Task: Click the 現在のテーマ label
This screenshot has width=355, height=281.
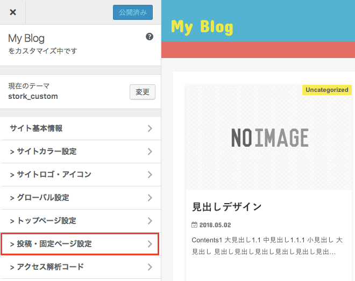Action: tap(29, 86)
